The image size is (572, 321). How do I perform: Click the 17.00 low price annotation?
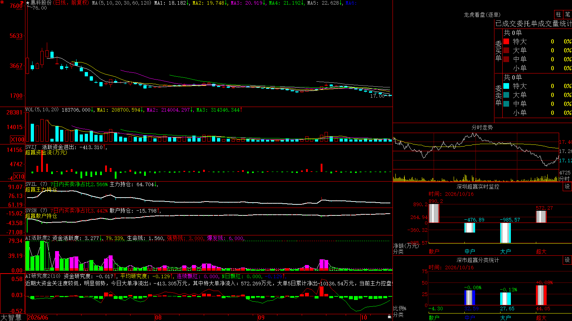(x=377, y=96)
